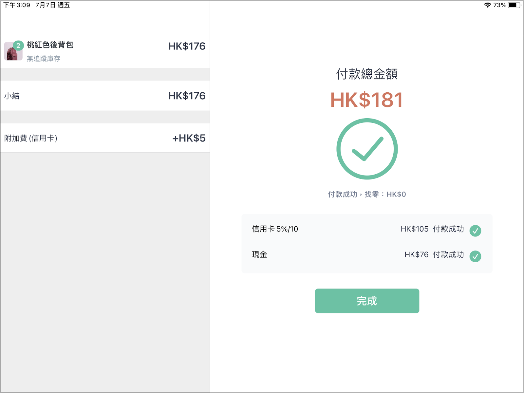Click the +HK$5 surcharge amount
The image size is (524, 393).
(x=189, y=138)
